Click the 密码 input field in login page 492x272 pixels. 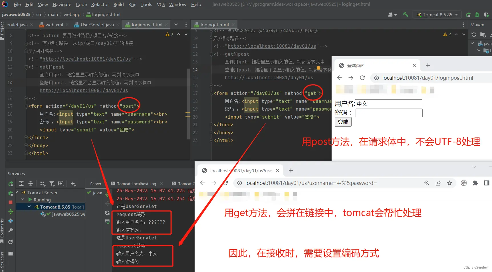point(389,113)
